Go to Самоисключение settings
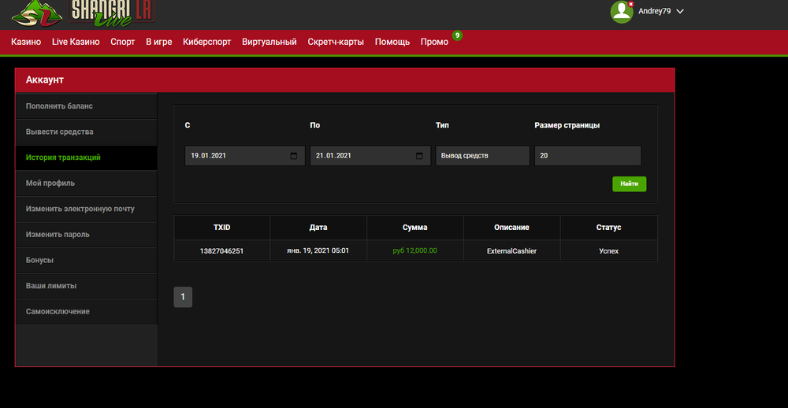788x408 pixels. pyautogui.click(x=58, y=311)
